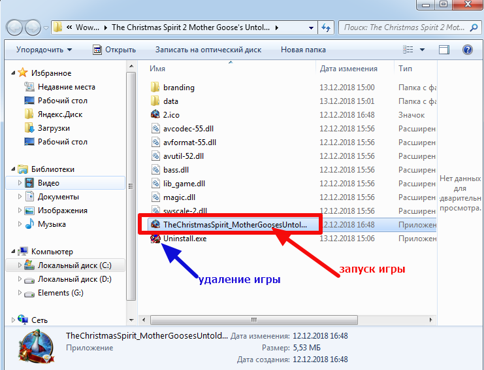
Task: Select the Изображения library icon
Action: coord(29,210)
